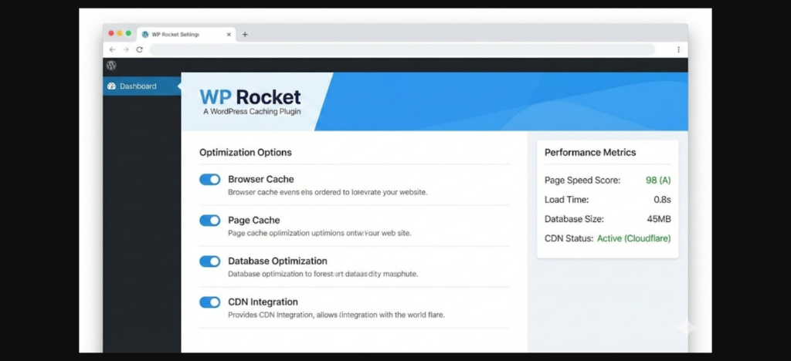Click the browser address bar
791x361 pixels.
coord(402,49)
